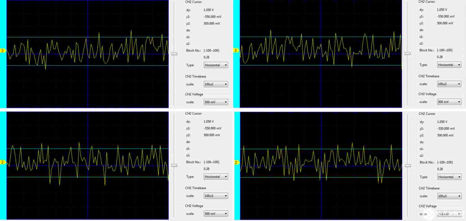This screenshot has height=221, width=466.
Task: Open the 500 mV voltage scale dropdown in top-left panel
Action: pos(216,102)
